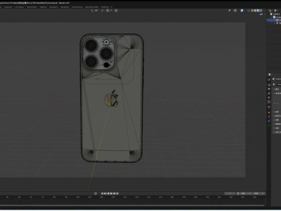Open the World properties tab
The width and height of the screenshot is (281, 211).
(269, 102)
